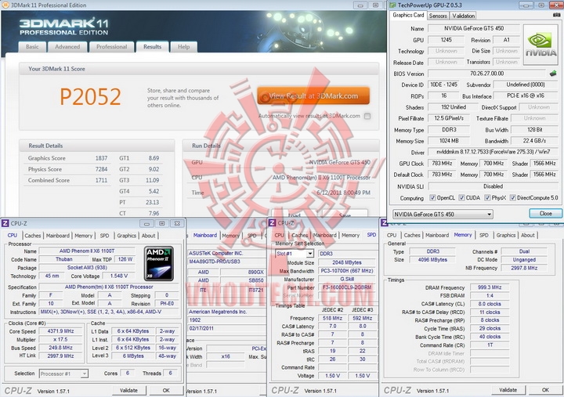Screen dimensions: 564x397
Task: Select About tab in the Memory CPU-Z window
Action: coord(528,235)
